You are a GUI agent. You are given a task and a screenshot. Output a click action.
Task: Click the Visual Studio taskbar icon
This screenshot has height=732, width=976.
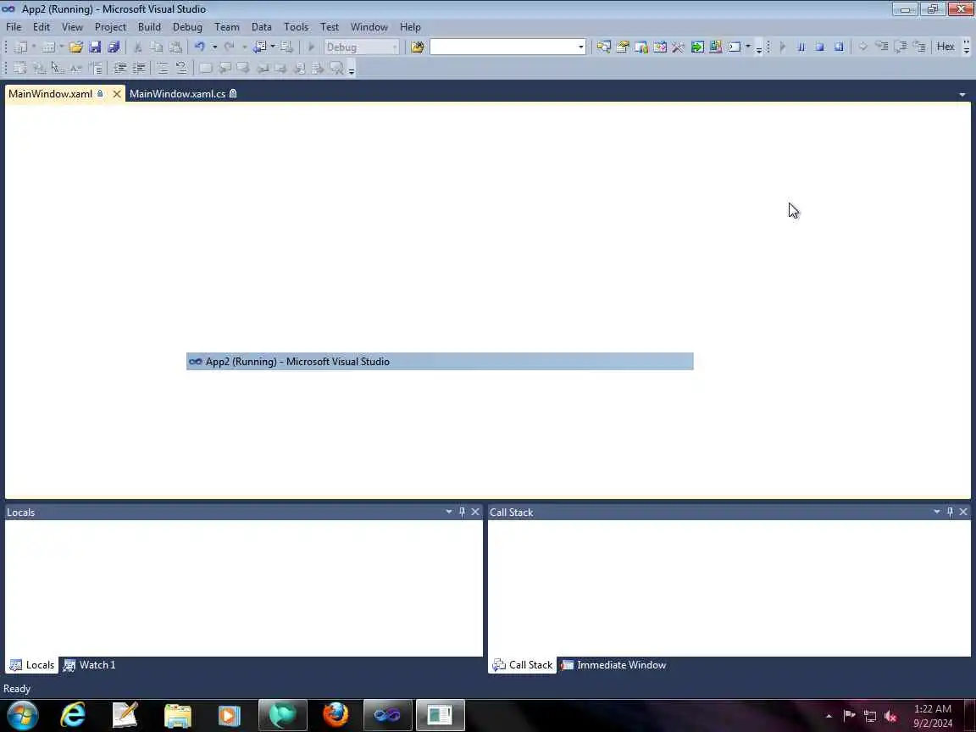click(387, 715)
